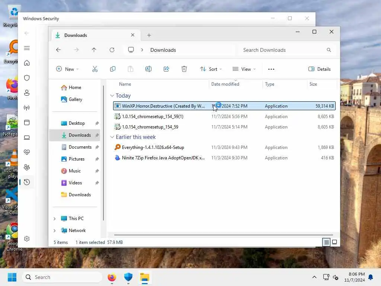This screenshot has width=381, height=286.
Task: Refresh the Downloads folder view
Action: pyautogui.click(x=112, y=50)
